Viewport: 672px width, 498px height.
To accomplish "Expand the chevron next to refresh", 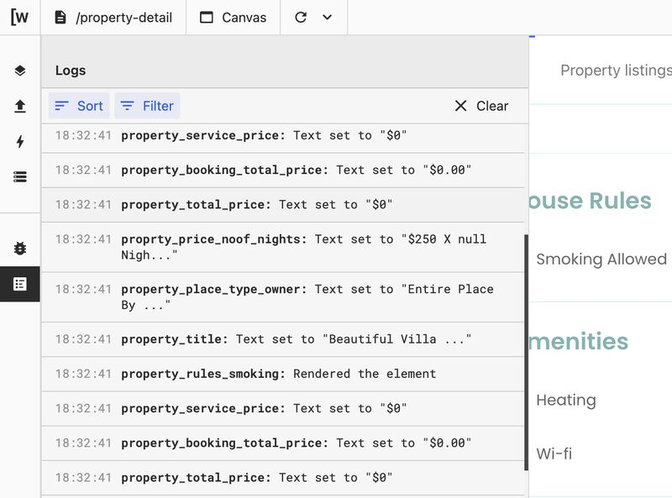I will [327, 18].
